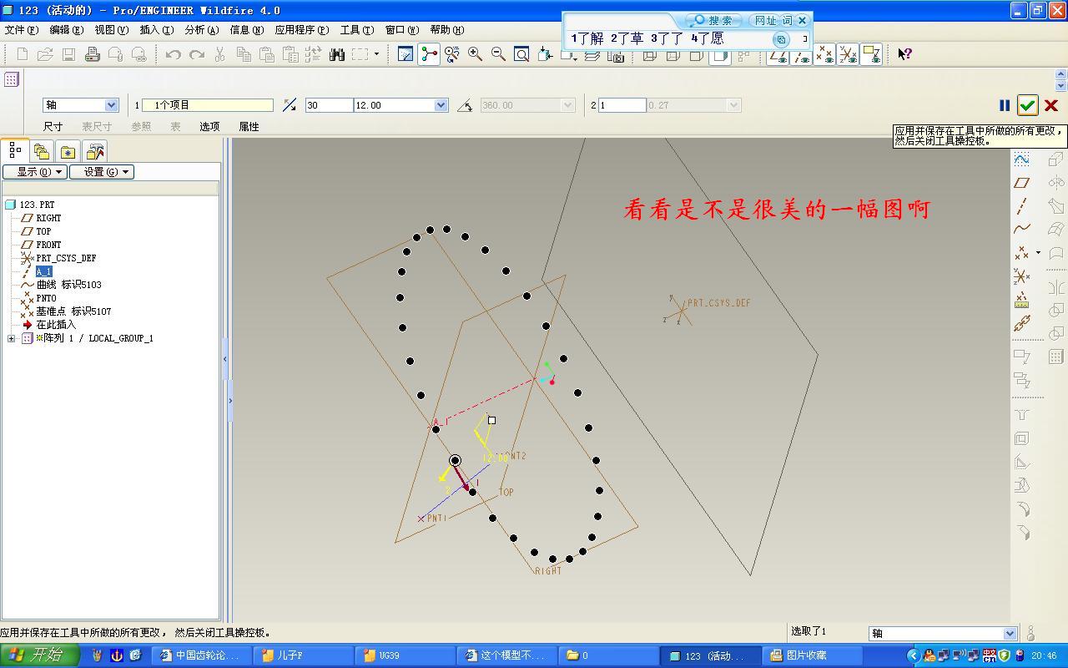1068x668 pixels.
Task: Switch to the Favorites tab icon
Action: pyautogui.click(x=68, y=151)
